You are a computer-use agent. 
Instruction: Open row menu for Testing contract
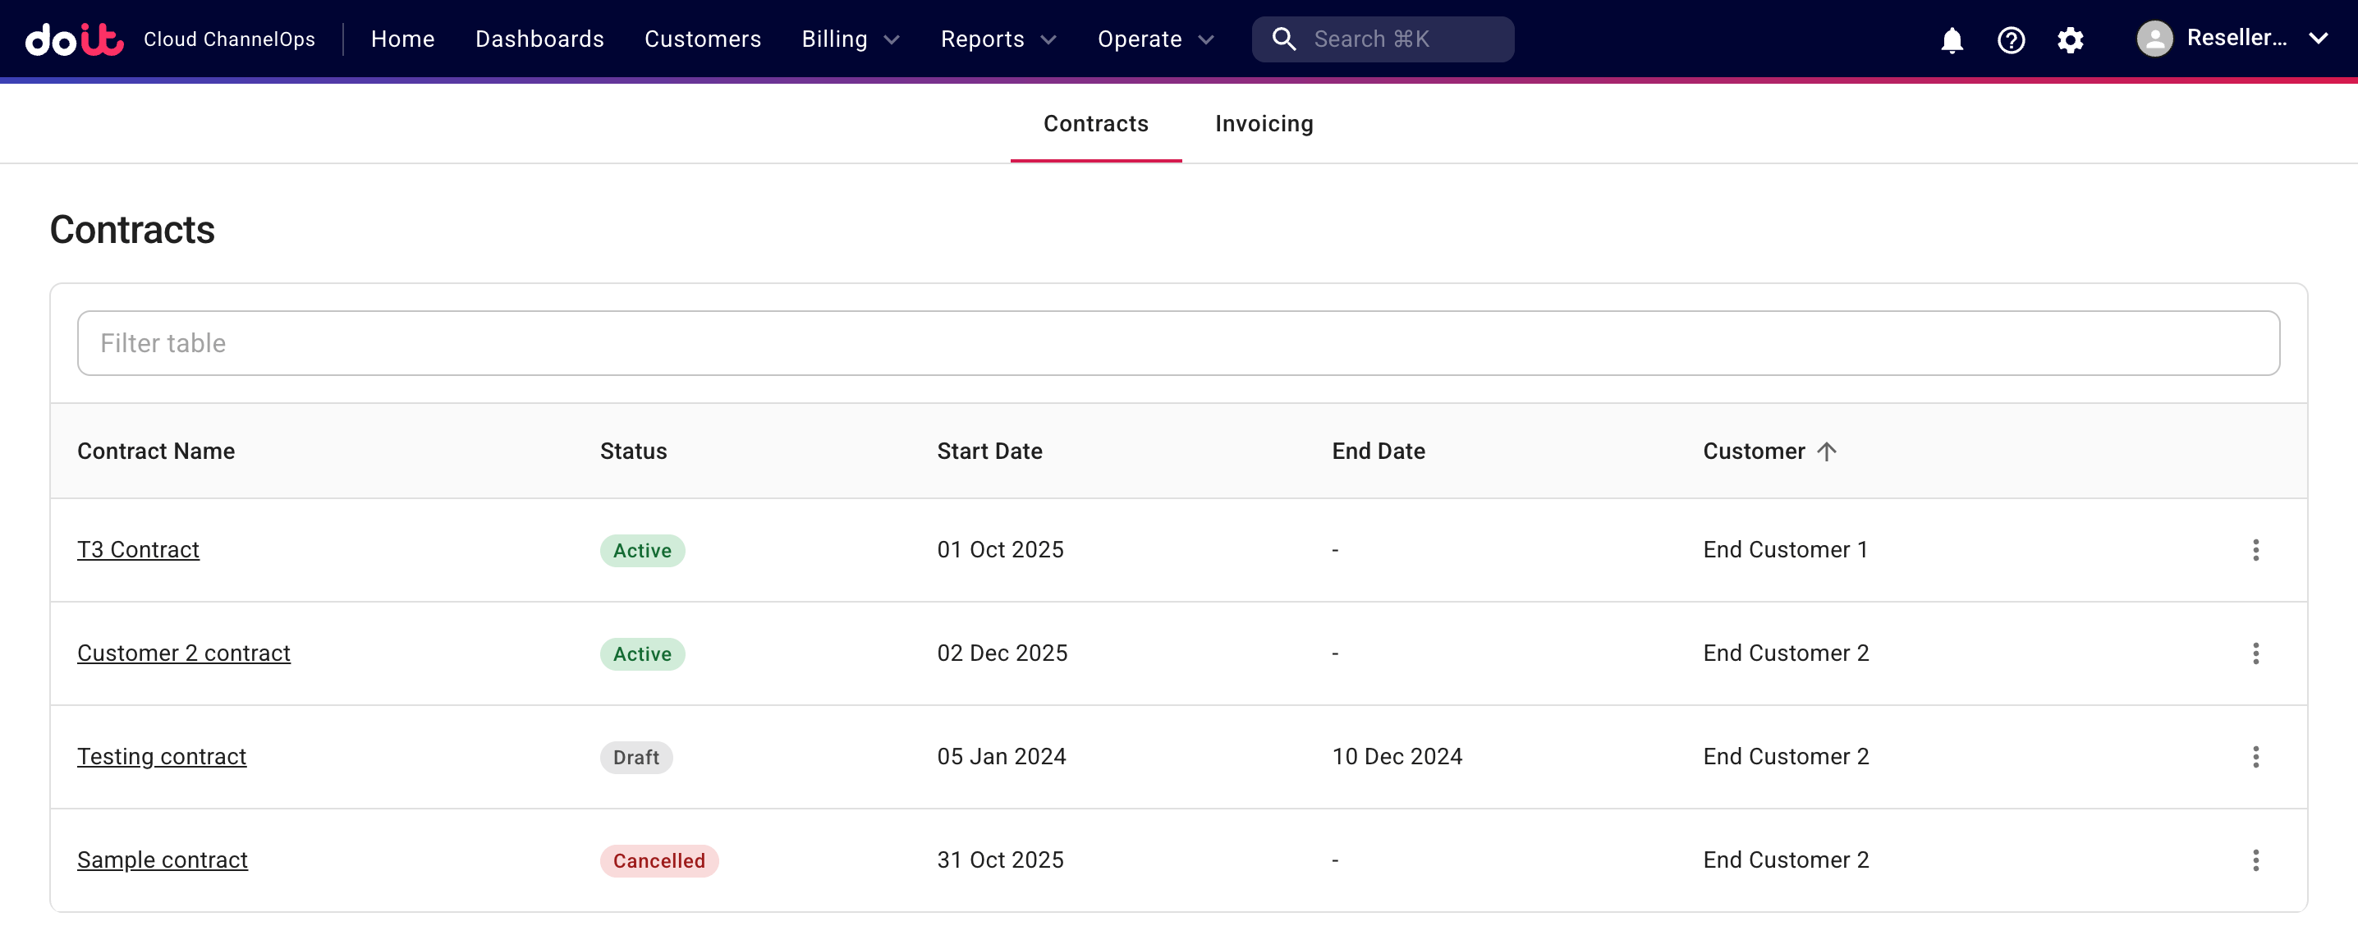click(x=2255, y=757)
